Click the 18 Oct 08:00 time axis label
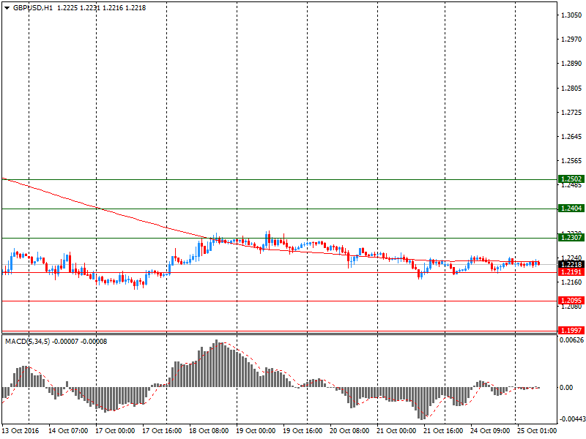Screen dimensions: 586x439 tap(209, 430)
